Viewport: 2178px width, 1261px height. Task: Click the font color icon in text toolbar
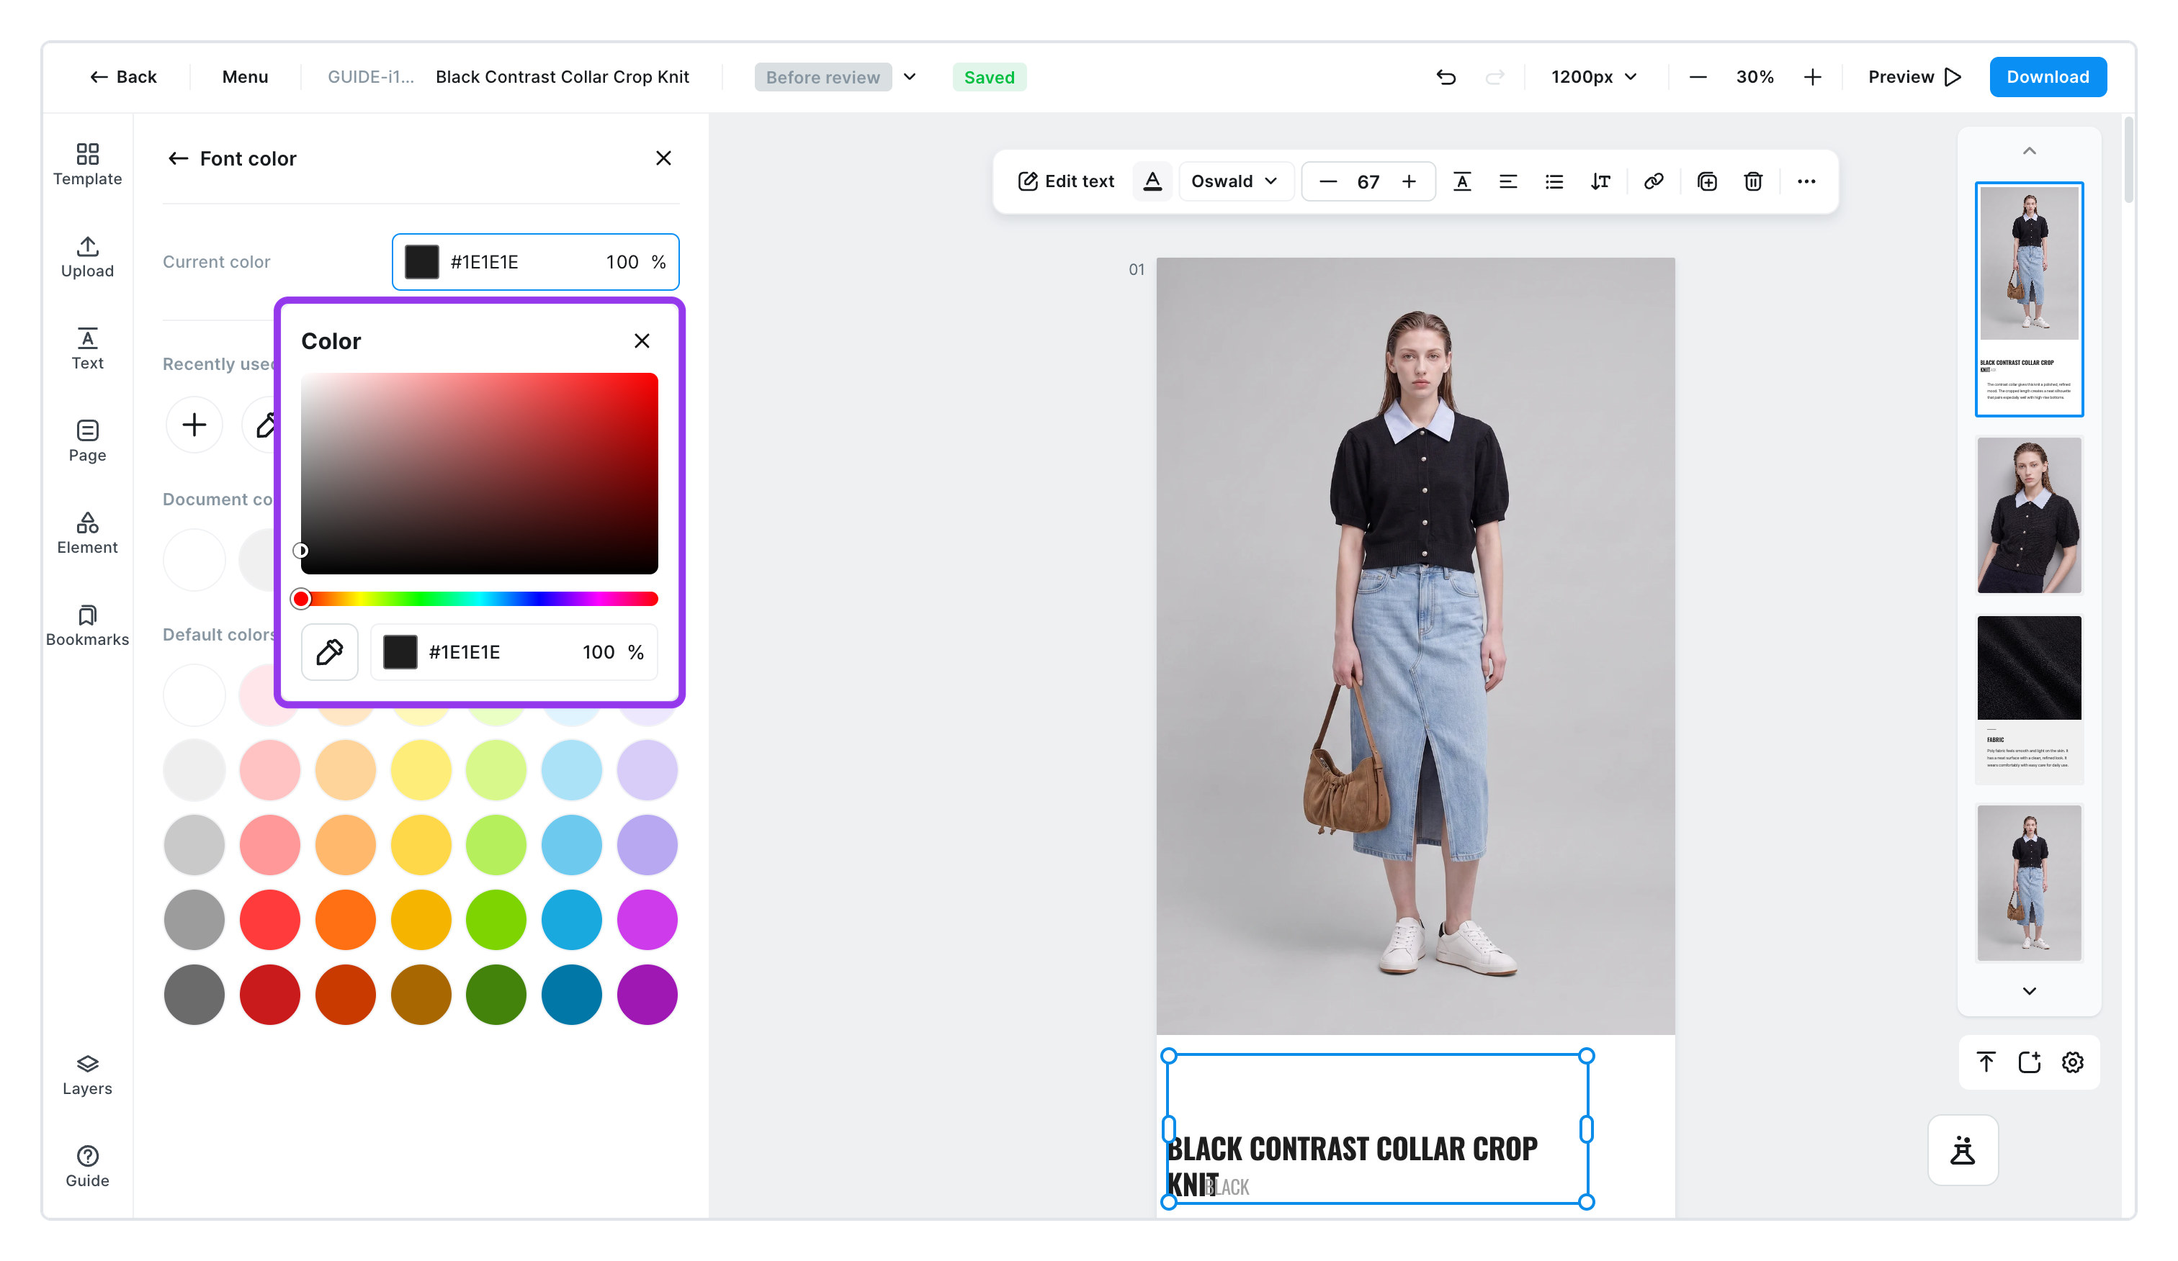[x=1152, y=181]
